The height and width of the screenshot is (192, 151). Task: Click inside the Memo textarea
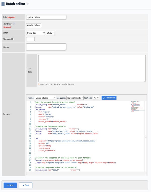point(46,47)
